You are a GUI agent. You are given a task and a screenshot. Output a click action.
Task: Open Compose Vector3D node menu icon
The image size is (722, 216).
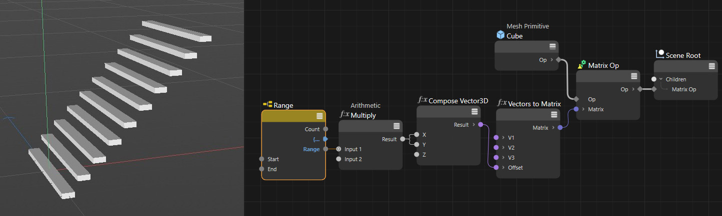pos(474,111)
